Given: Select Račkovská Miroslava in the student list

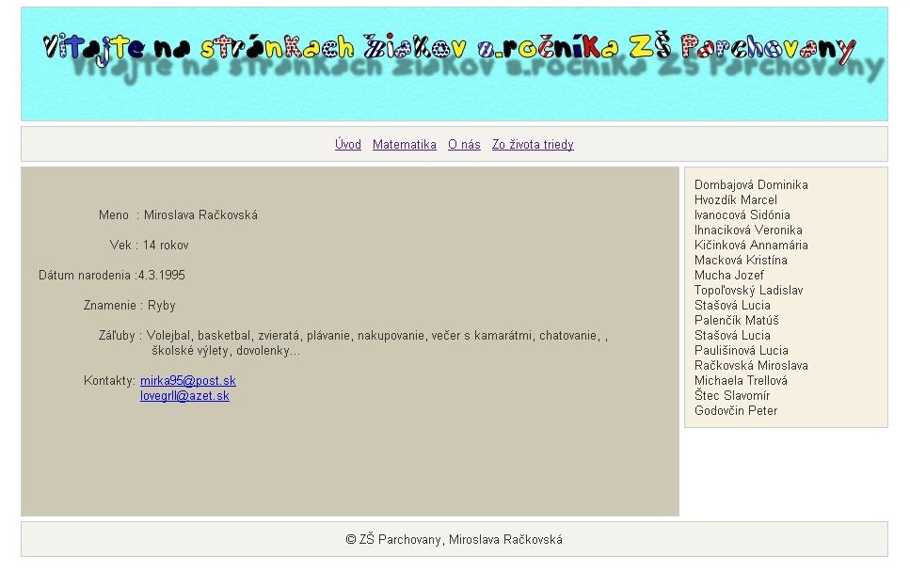Looking at the screenshot, I should (751, 366).
